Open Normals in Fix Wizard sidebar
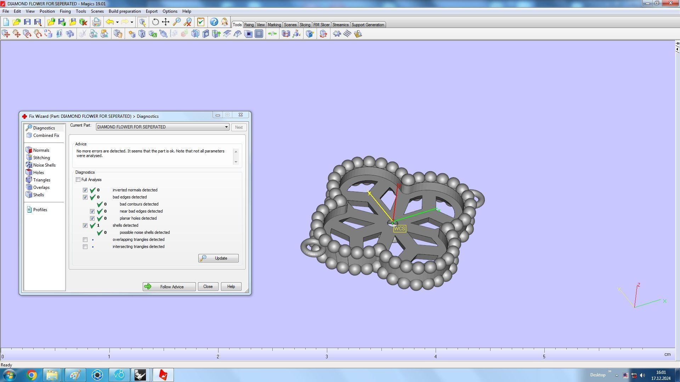 (41, 150)
